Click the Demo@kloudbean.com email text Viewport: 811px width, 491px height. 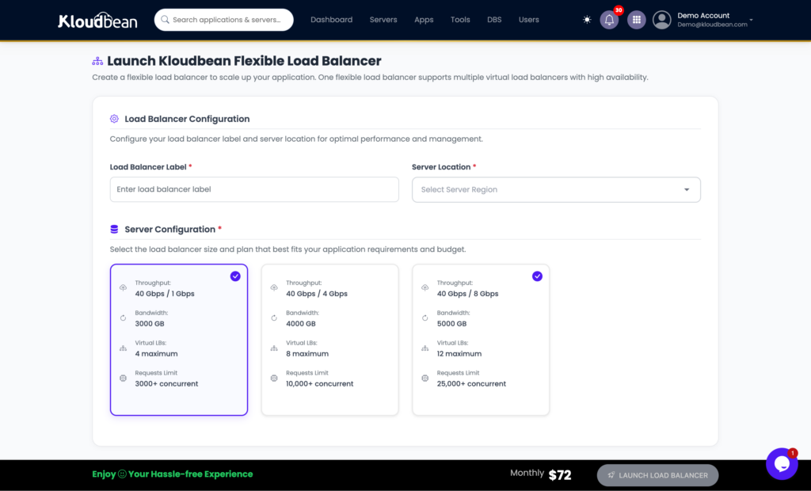click(712, 25)
